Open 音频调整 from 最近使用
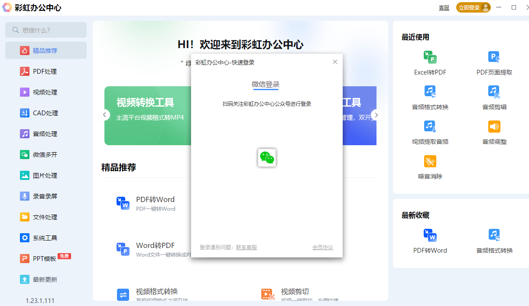This screenshot has height=306, width=529. [x=494, y=132]
